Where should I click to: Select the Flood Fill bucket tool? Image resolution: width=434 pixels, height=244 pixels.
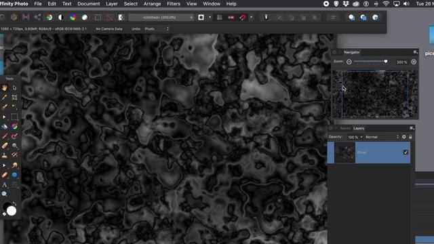[x=5, y=127]
